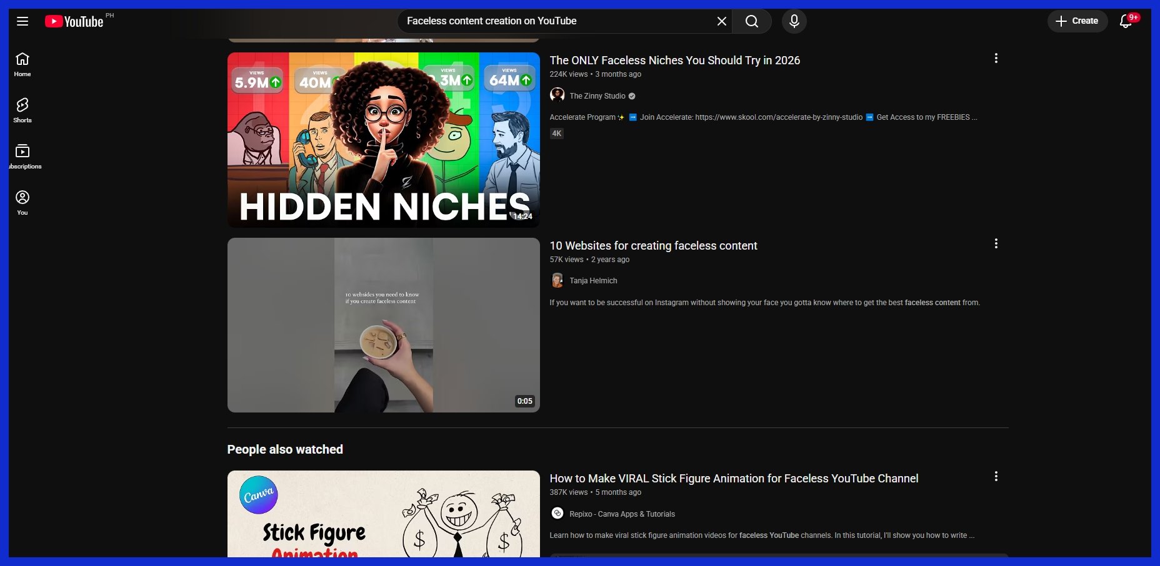Open options for Hidden Niches video
This screenshot has width=1160, height=566.
click(996, 59)
